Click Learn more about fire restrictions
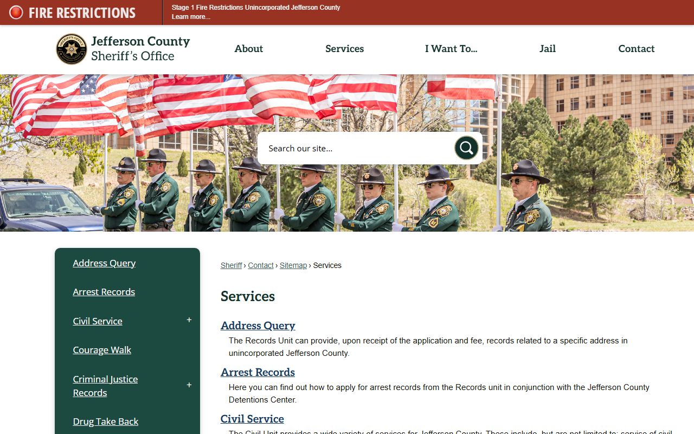Viewport: 694px width, 434px height. (x=191, y=17)
